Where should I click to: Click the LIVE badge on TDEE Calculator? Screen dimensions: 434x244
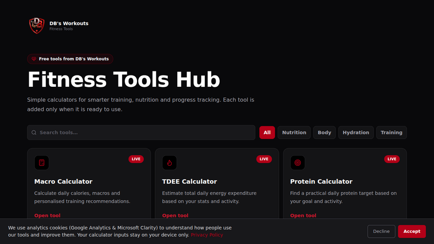coord(264,159)
